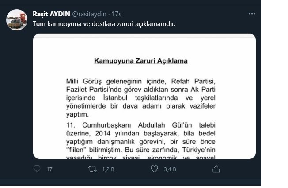Open the three-dot more options menu
The image size is (288, 188).
(x=252, y=14)
